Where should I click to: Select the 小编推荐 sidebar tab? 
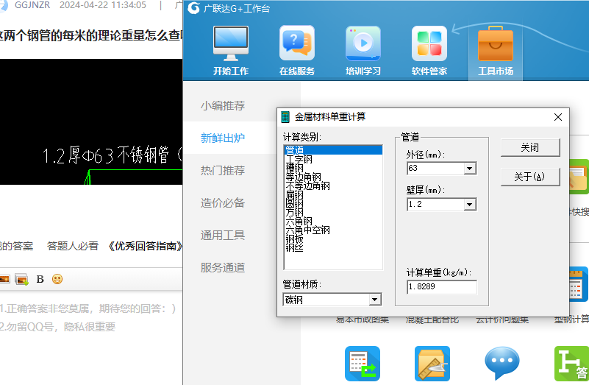tap(223, 106)
